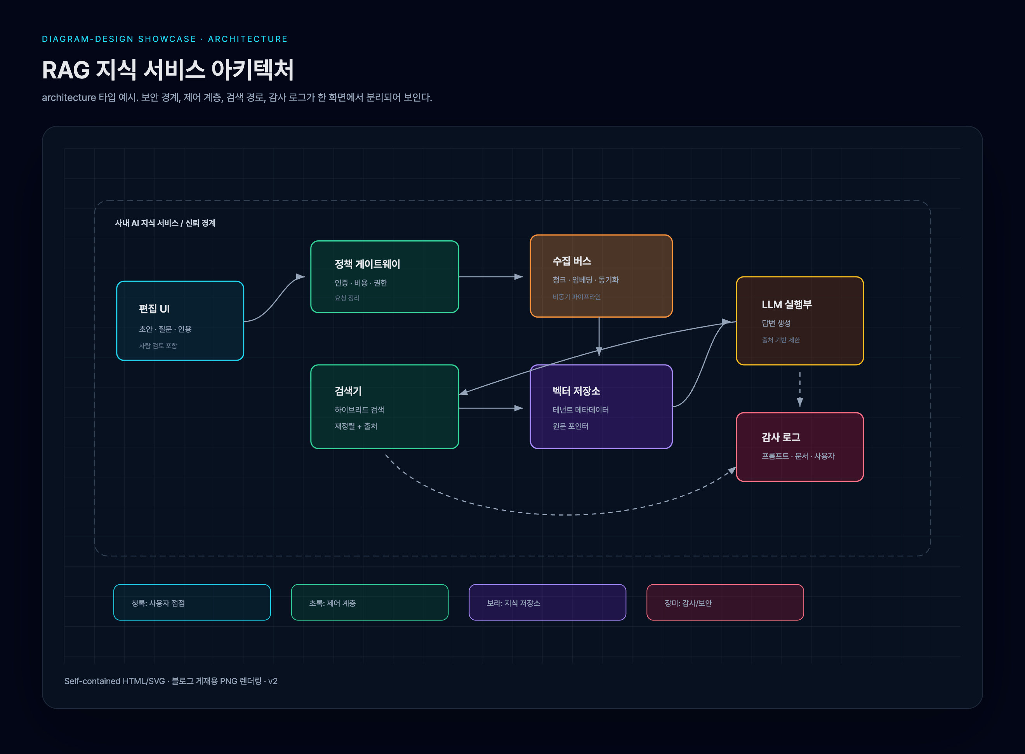
Task: Click the text 답변 생성
Action: click(776, 323)
